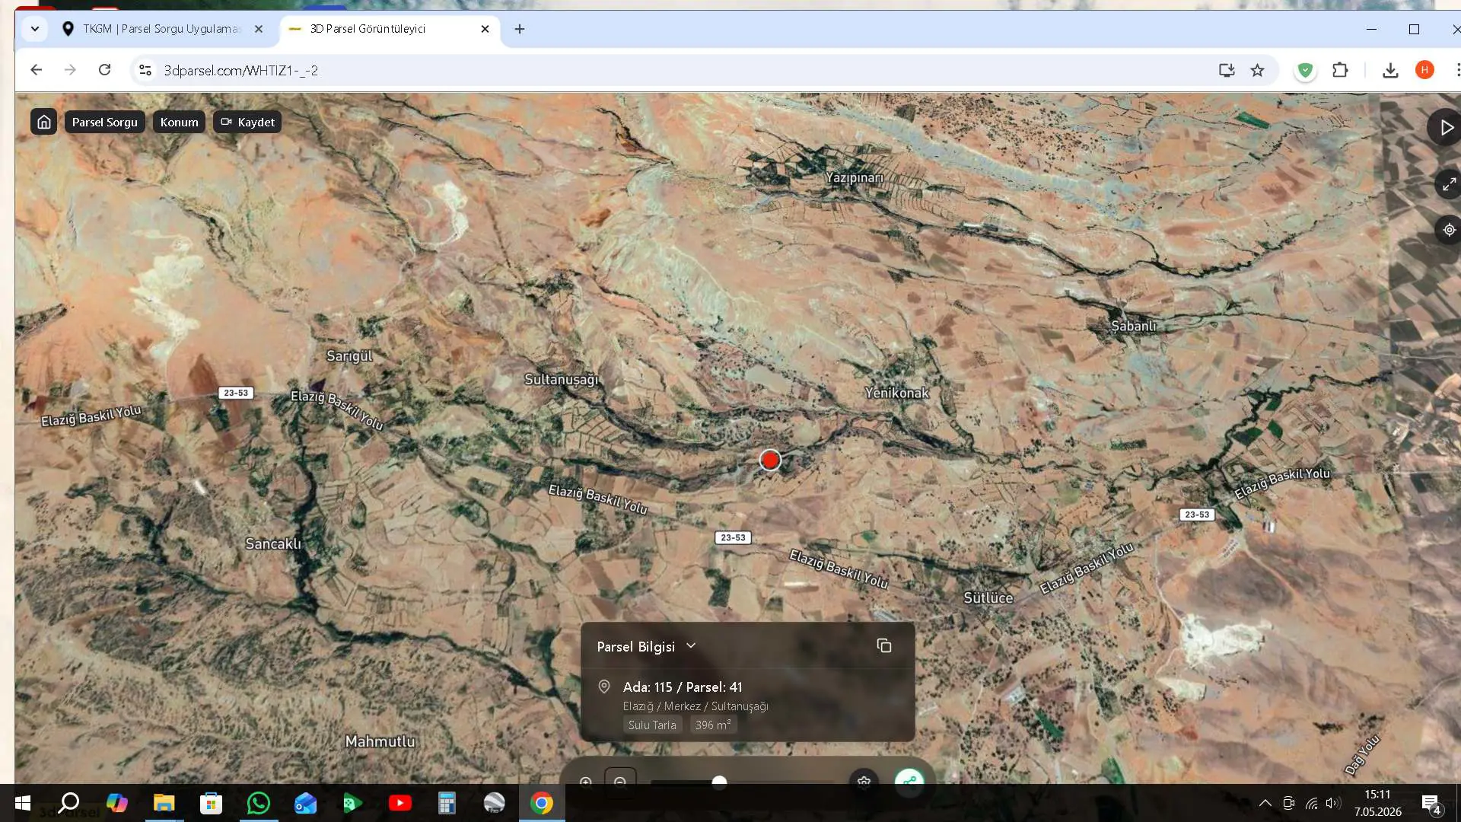Open the browser tab search dropdown arrow
Viewport: 1461px width, 822px height.
(x=34, y=29)
